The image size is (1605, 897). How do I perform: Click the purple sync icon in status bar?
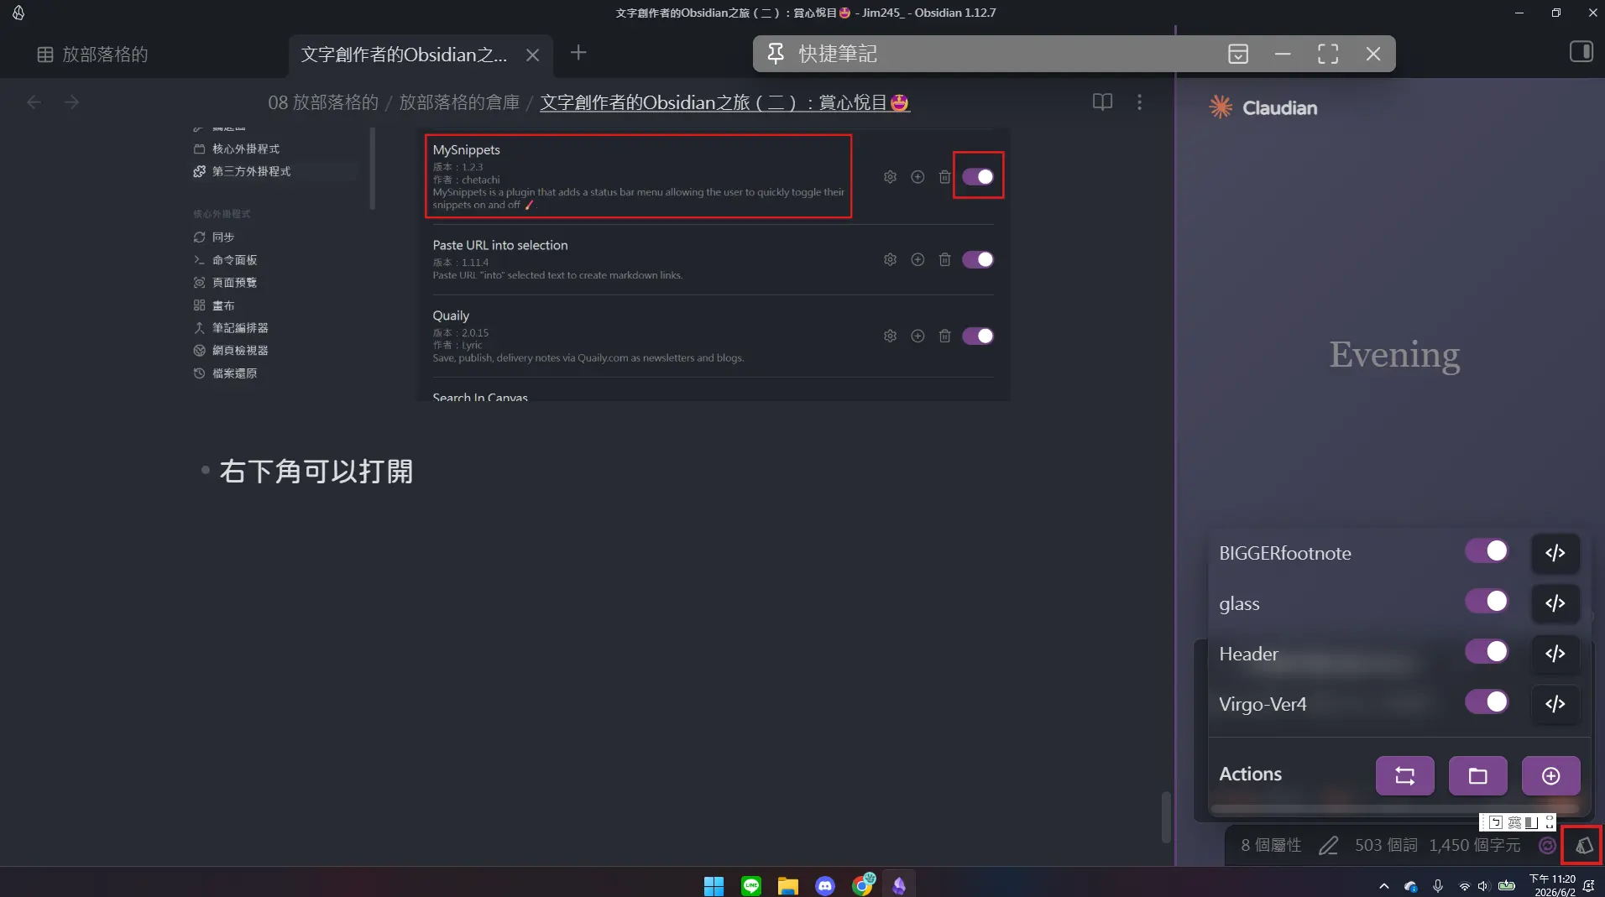[x=1547, y=846]
